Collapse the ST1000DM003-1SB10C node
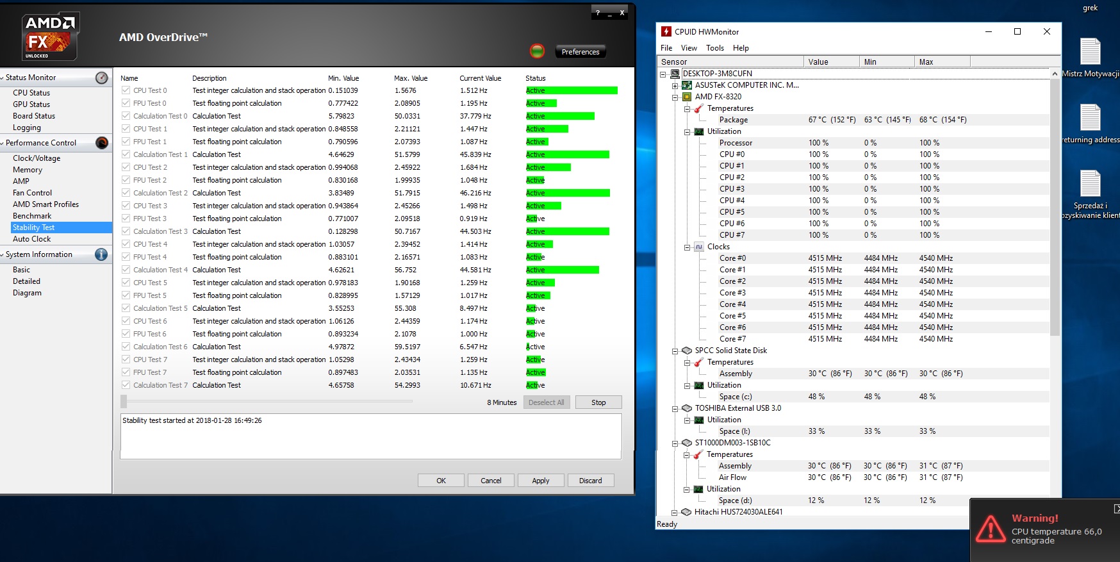Viewport: 1120px width, 562px height. [675, 443]
